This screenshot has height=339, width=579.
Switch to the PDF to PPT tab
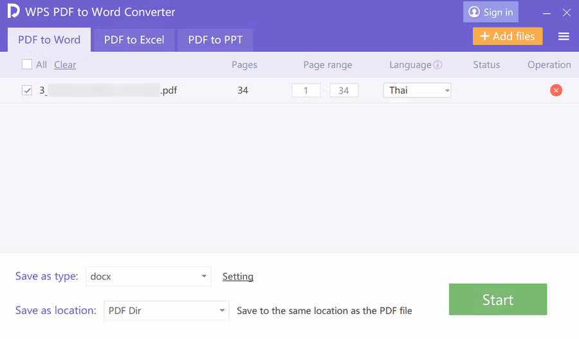[x=216, y=40]
